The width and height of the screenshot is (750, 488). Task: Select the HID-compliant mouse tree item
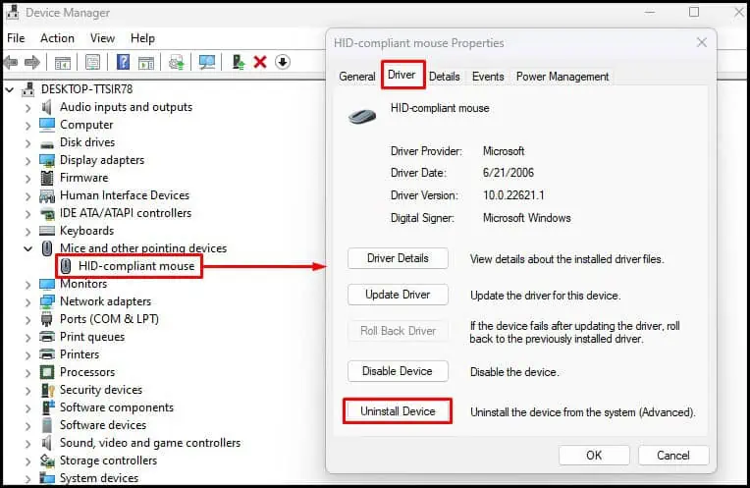pos(136,266)
